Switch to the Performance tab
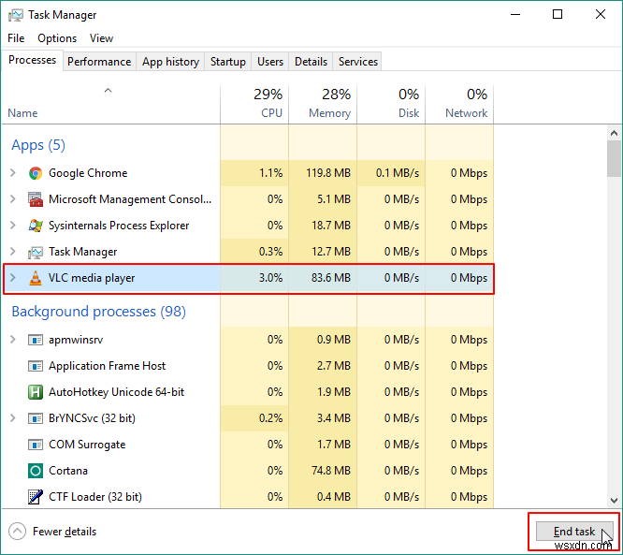This screenshot has height=555, width=623. pos(99,62)
